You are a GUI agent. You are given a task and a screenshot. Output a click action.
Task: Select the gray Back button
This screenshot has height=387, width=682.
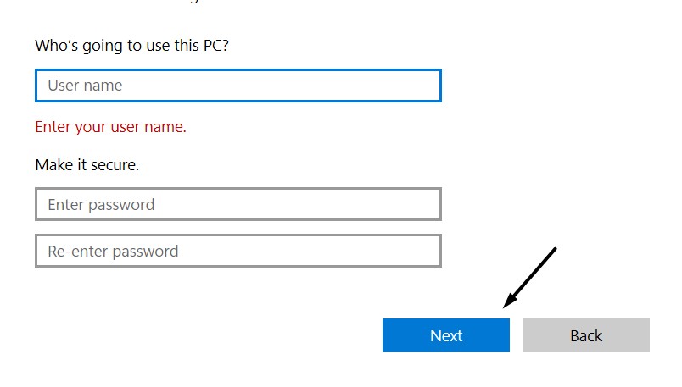585,335
